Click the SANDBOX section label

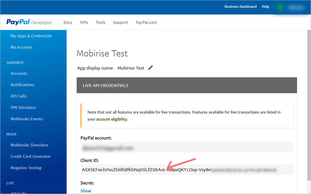point(15,63)
